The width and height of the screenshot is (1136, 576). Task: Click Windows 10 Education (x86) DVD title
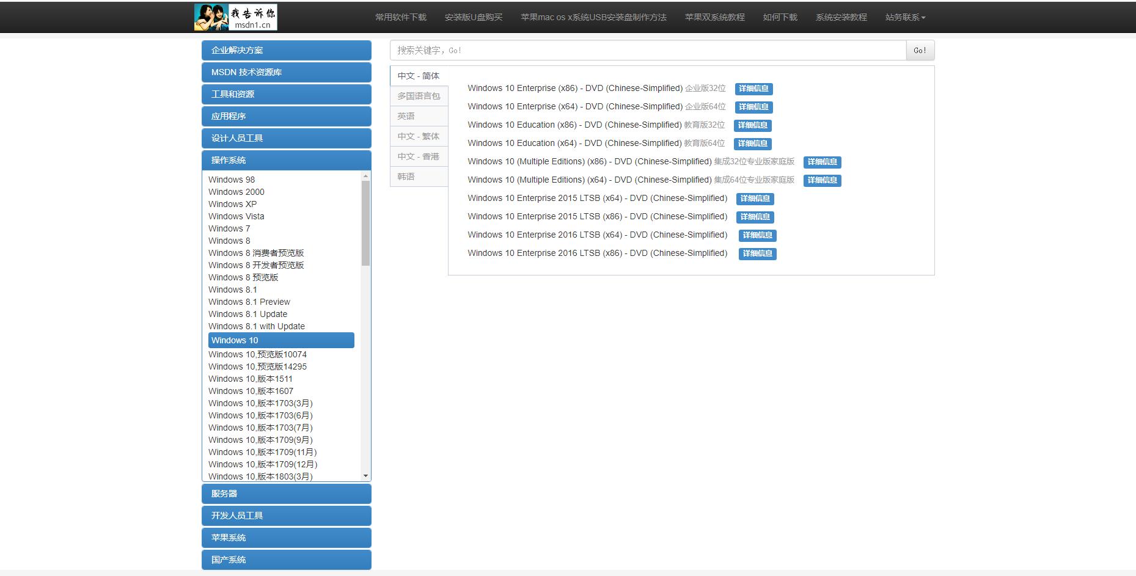[x=574, y=125]
